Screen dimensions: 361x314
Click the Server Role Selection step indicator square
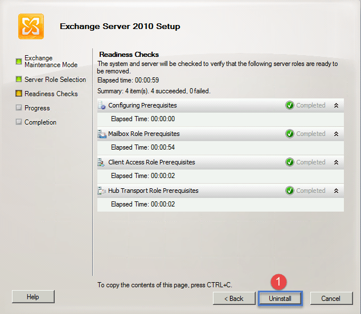pyautogui.click(x=19, y=80)
